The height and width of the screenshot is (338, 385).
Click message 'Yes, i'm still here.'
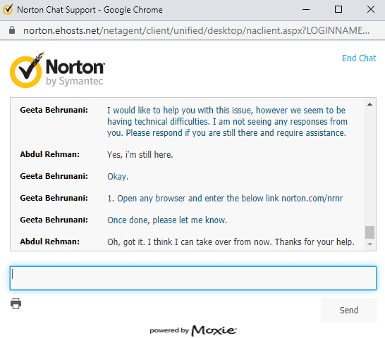140,154
